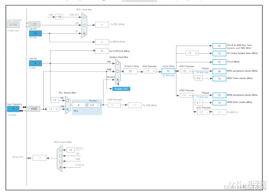Select PLLCLK input in System Clock Mux
The image size is (269, 192).
click(x=118, y=79)
